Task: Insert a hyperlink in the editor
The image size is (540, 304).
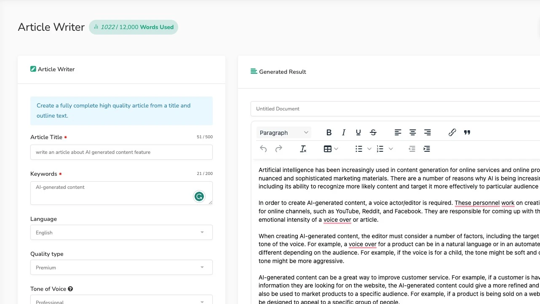Action: click(452, 132)
